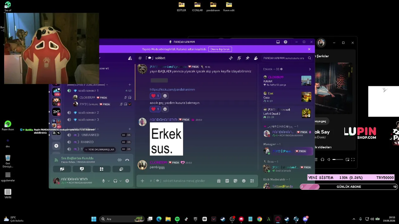Open the server icon with badge 4
Screen dimensions: 399x224
tap(56, 111)
